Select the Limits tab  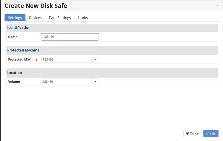click(x=83, y=18)
